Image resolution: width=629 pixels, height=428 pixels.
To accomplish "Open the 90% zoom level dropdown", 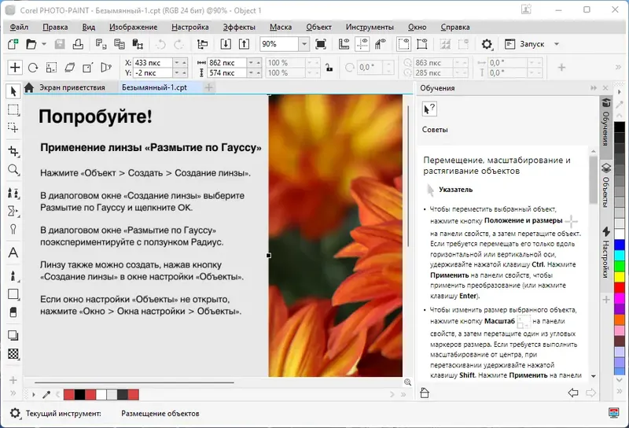I will (x=303, y=45).
